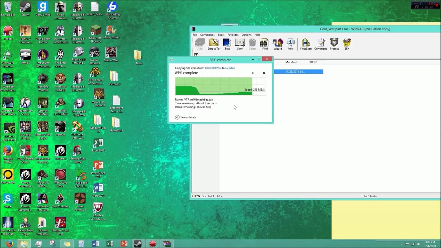The height and width of the screenshot is (248, 441).
Task: Open the Options menu
Action: [x=246, y=35]
